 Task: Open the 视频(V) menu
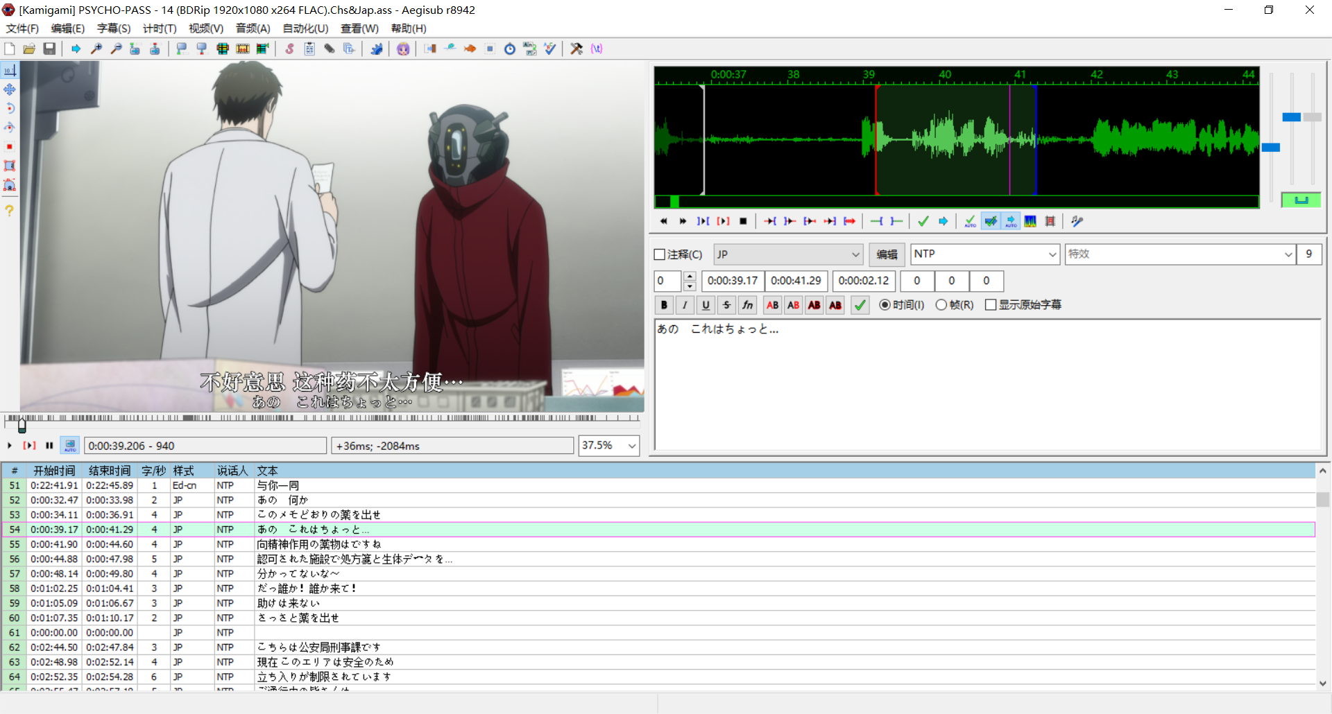pos(206,28)
